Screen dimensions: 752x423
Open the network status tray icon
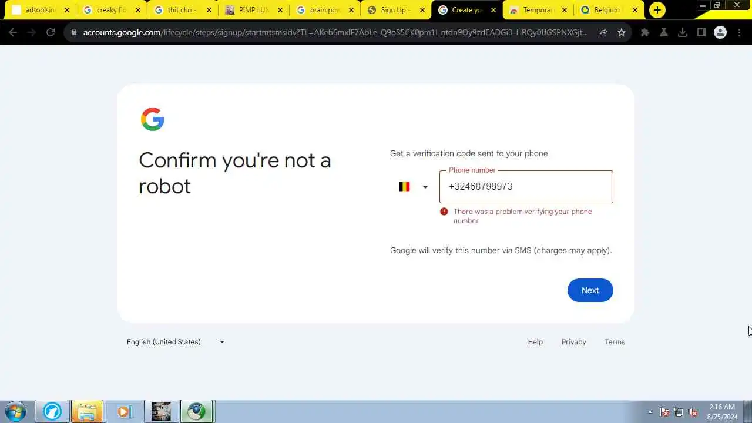679,412
